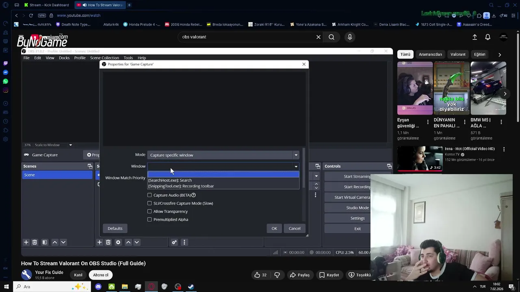Click OK in Game Capture properties
The image size is (520, 292).
click(x=274, y=228)
